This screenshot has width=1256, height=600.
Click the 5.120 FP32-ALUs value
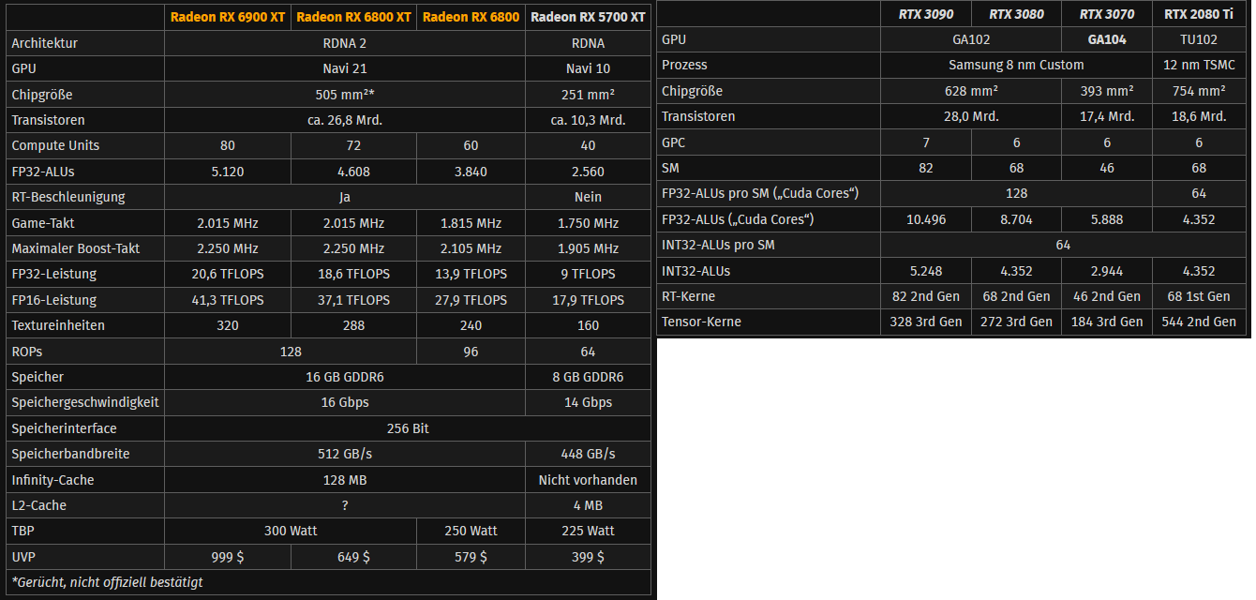pos(228,172)
